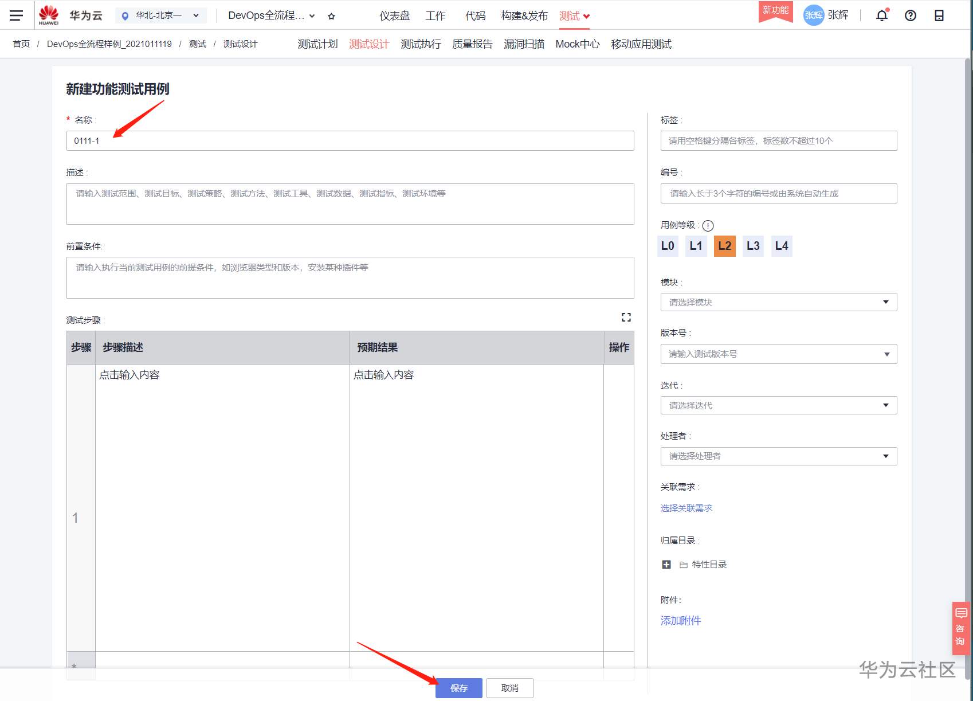Select case level L2
The width and height of the screenshot is (973, 701).
pos(725,246)
